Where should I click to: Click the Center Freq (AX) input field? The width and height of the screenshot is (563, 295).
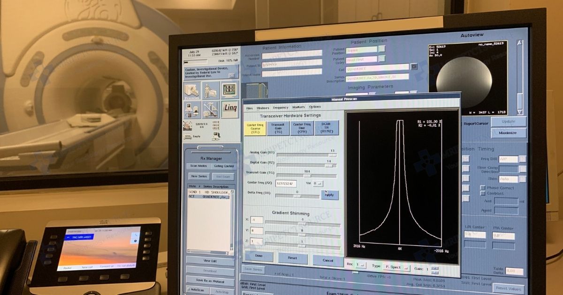[x=286, y=184]
